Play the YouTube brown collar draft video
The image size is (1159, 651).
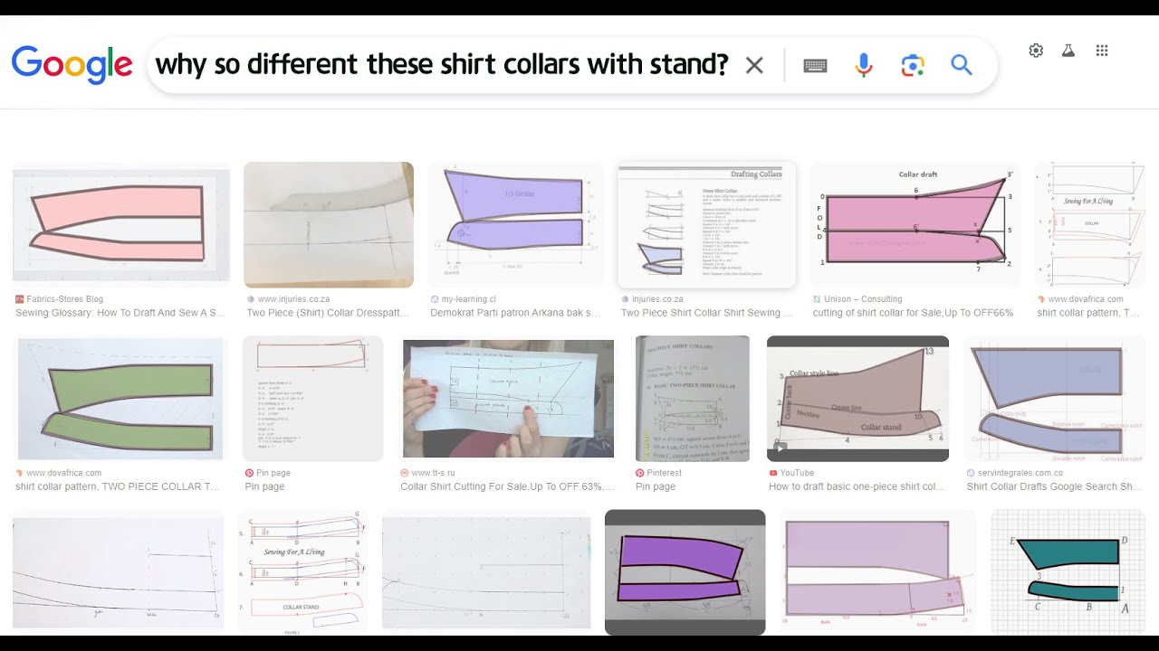click(857, 399)
